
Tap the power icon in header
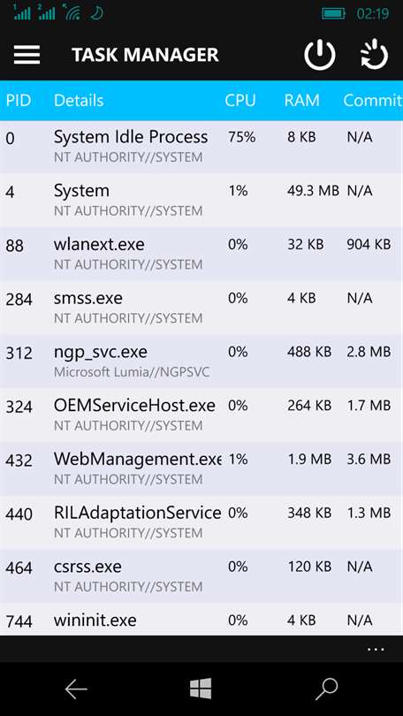click(319, 55)
